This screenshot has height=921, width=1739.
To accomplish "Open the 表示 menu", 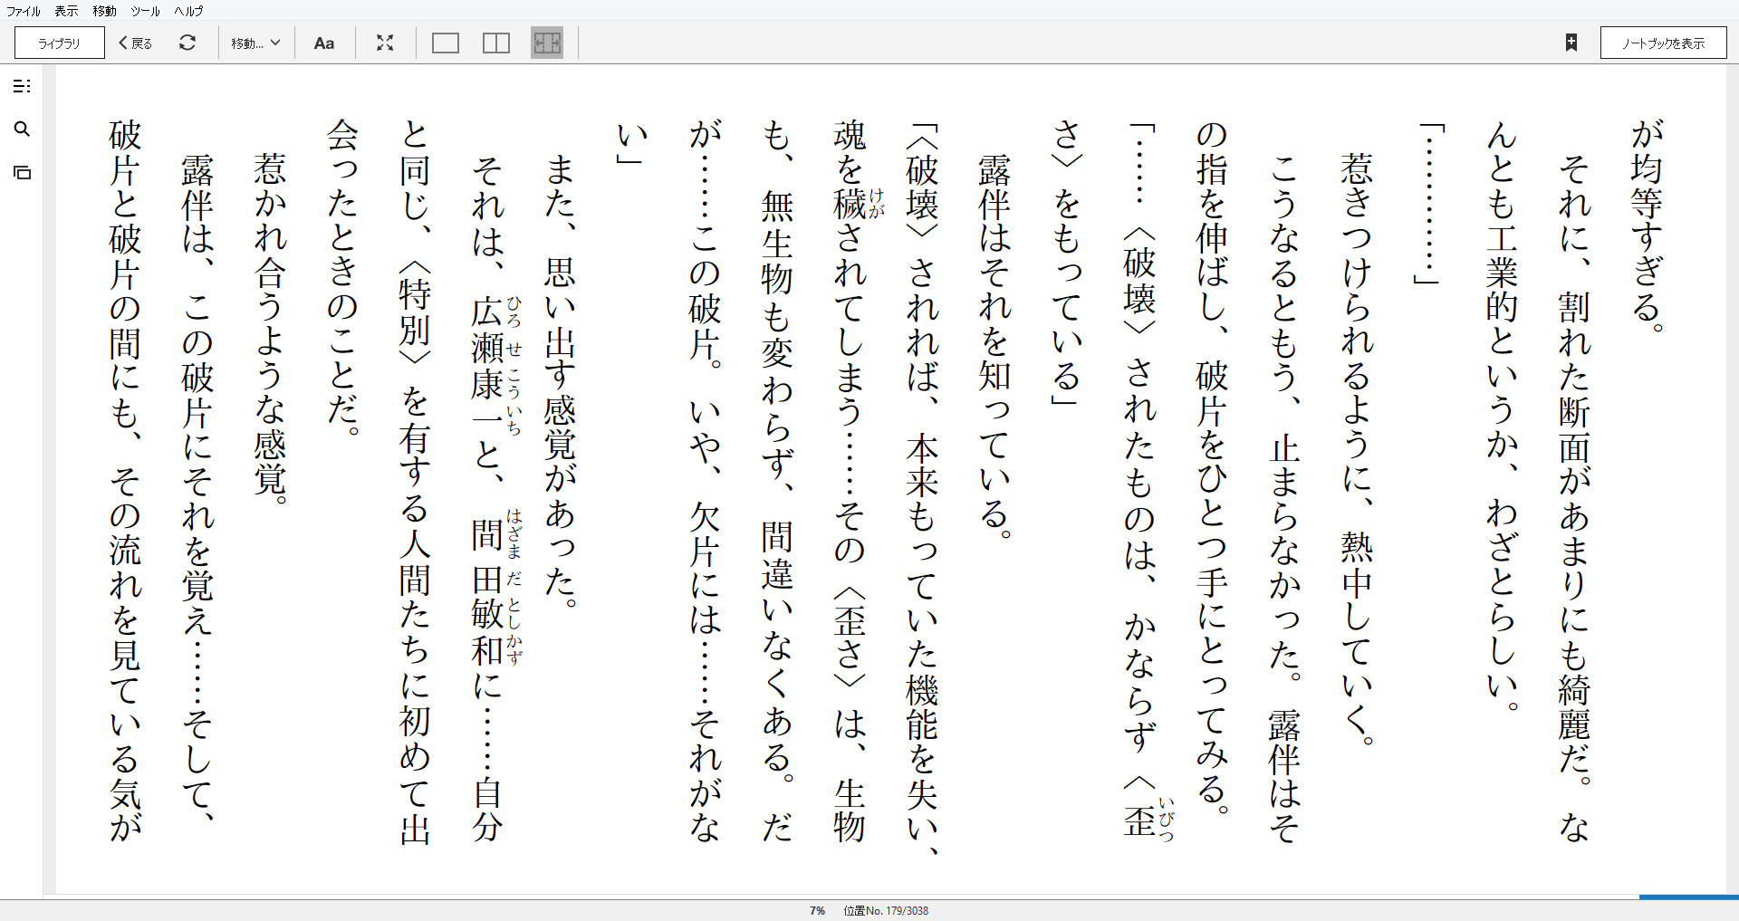I will (x=66, y=11).
